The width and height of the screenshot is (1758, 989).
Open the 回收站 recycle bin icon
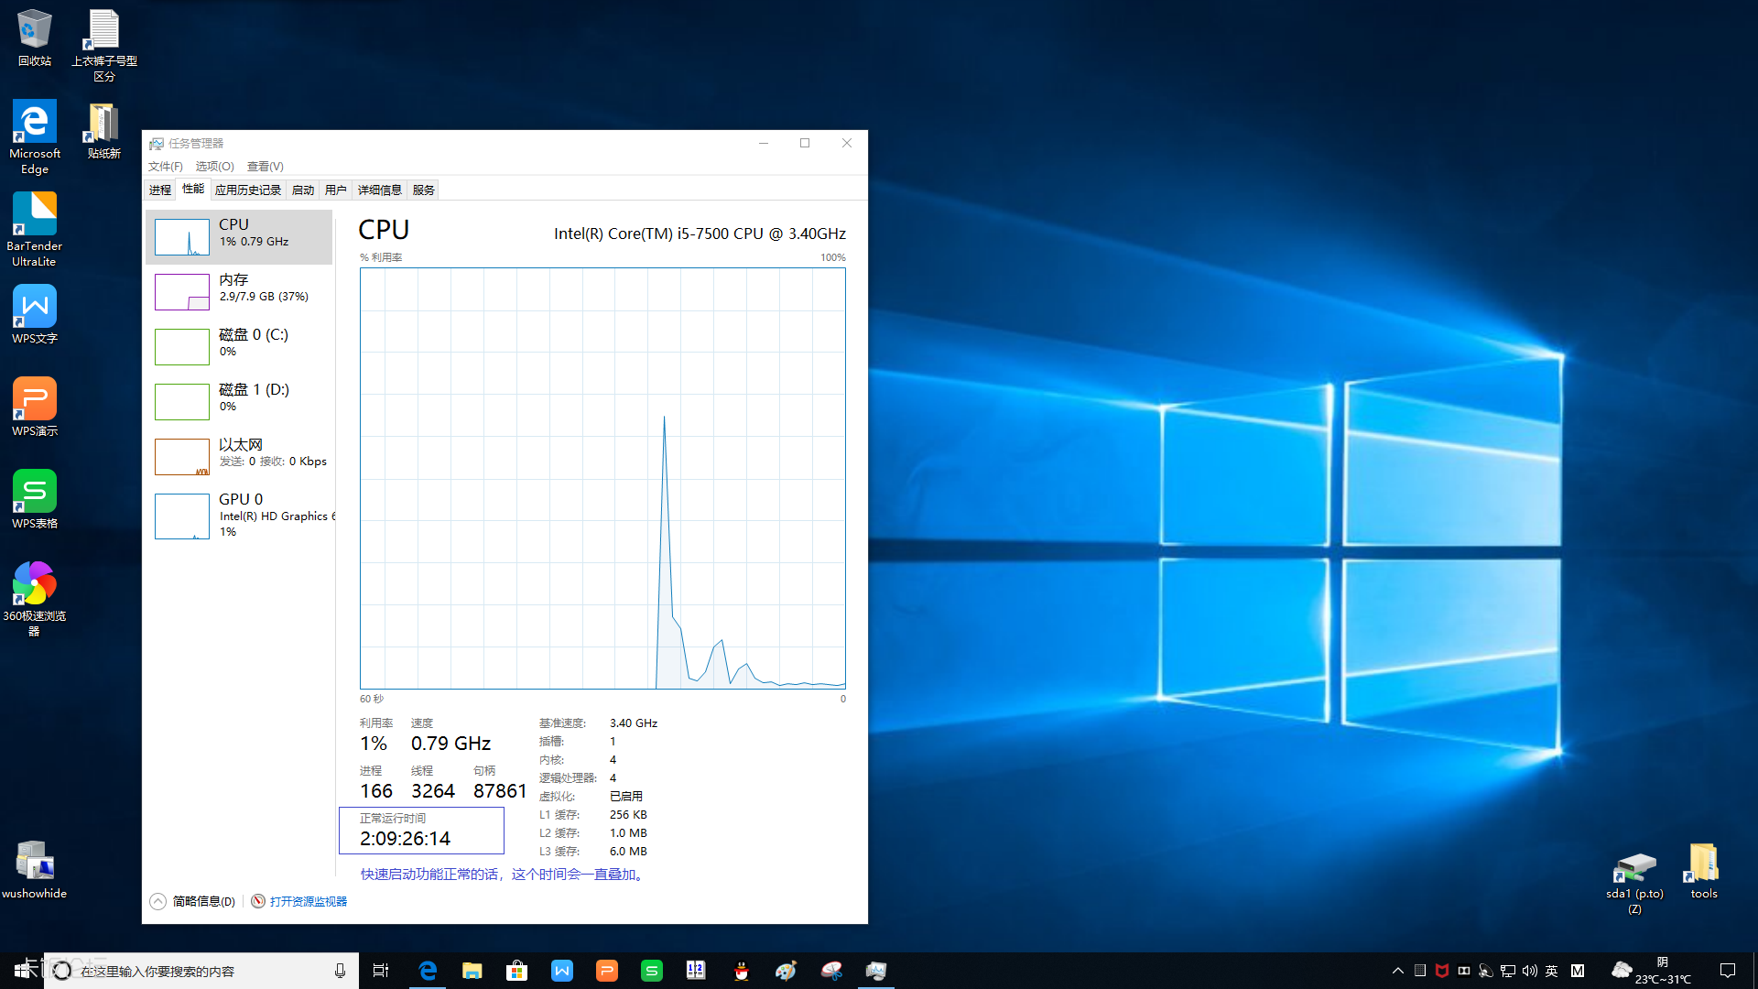(x=35, y=38)
